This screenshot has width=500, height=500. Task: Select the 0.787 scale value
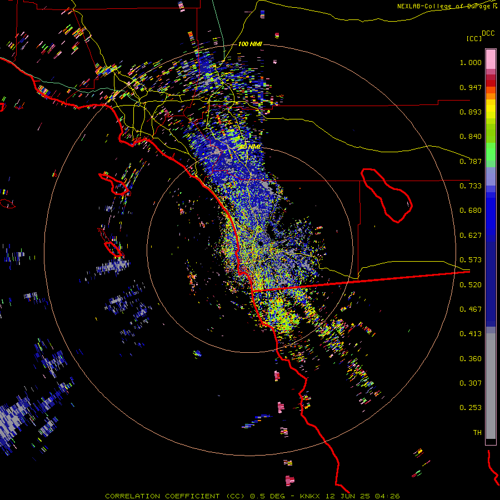coord(471,161)
